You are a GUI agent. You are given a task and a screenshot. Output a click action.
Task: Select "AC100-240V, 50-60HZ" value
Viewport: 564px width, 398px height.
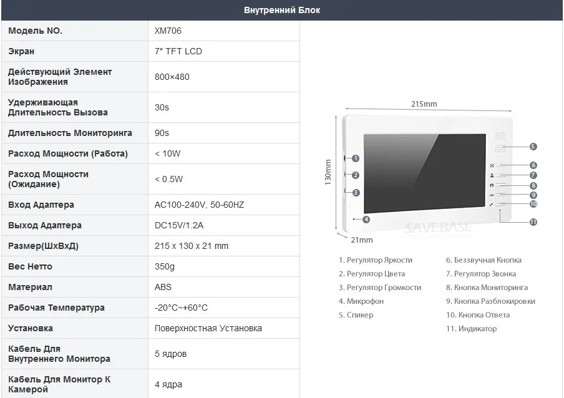(199, 205)
